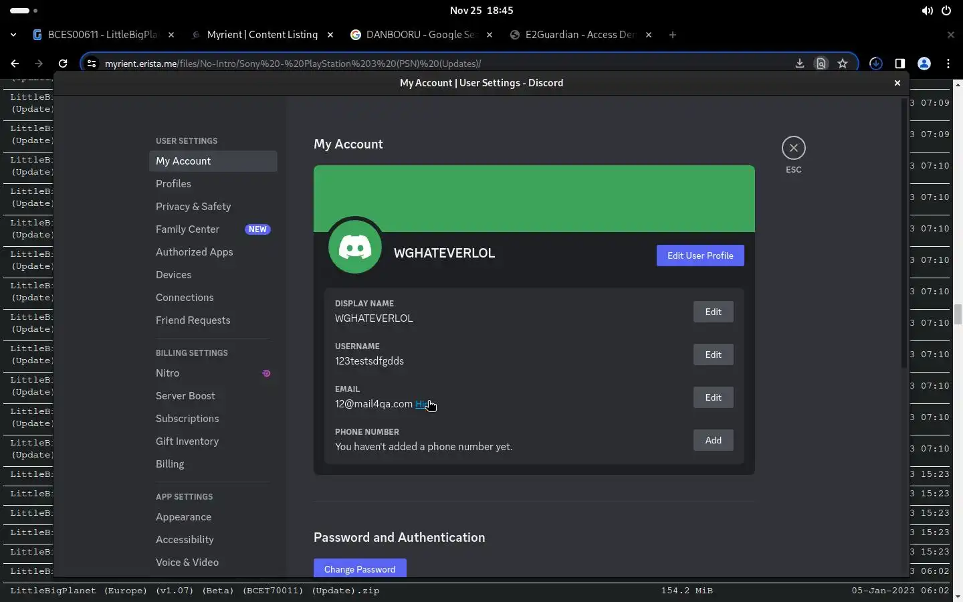Open the Devices settings page
Image resolution: width=963 pixels, height=602 pixels.
tap(213, 275)
